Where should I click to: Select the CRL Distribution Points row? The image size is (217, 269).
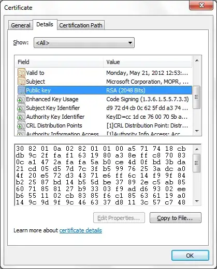click(x=104, y=125)
